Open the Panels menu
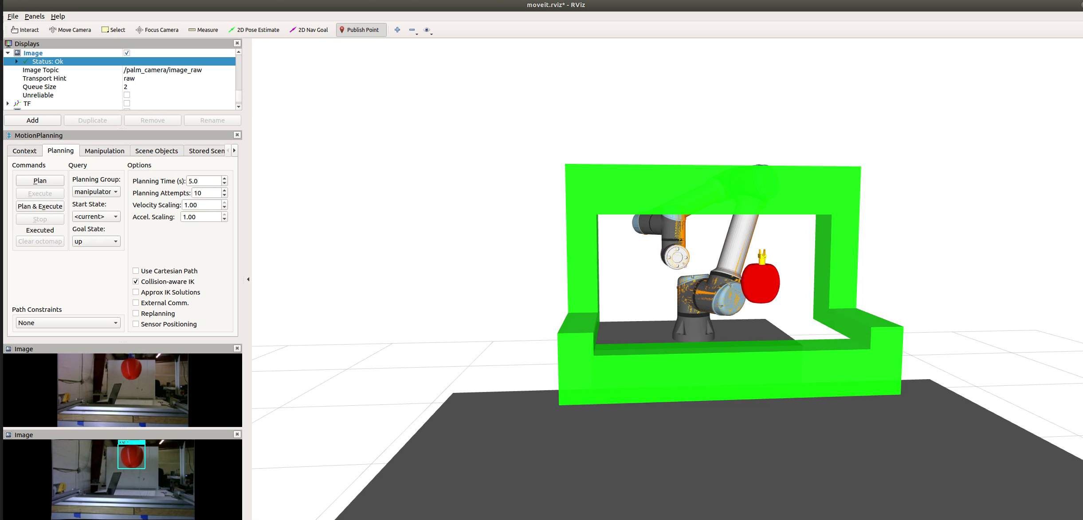 tap(34, 16)
